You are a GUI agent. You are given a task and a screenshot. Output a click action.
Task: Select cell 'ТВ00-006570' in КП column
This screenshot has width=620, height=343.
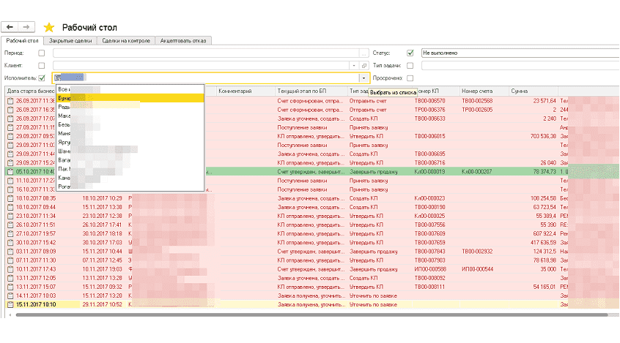pyautogui.click(x=429, y=101)
